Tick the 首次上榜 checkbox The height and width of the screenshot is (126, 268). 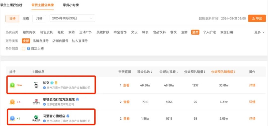tap(24, 49)
